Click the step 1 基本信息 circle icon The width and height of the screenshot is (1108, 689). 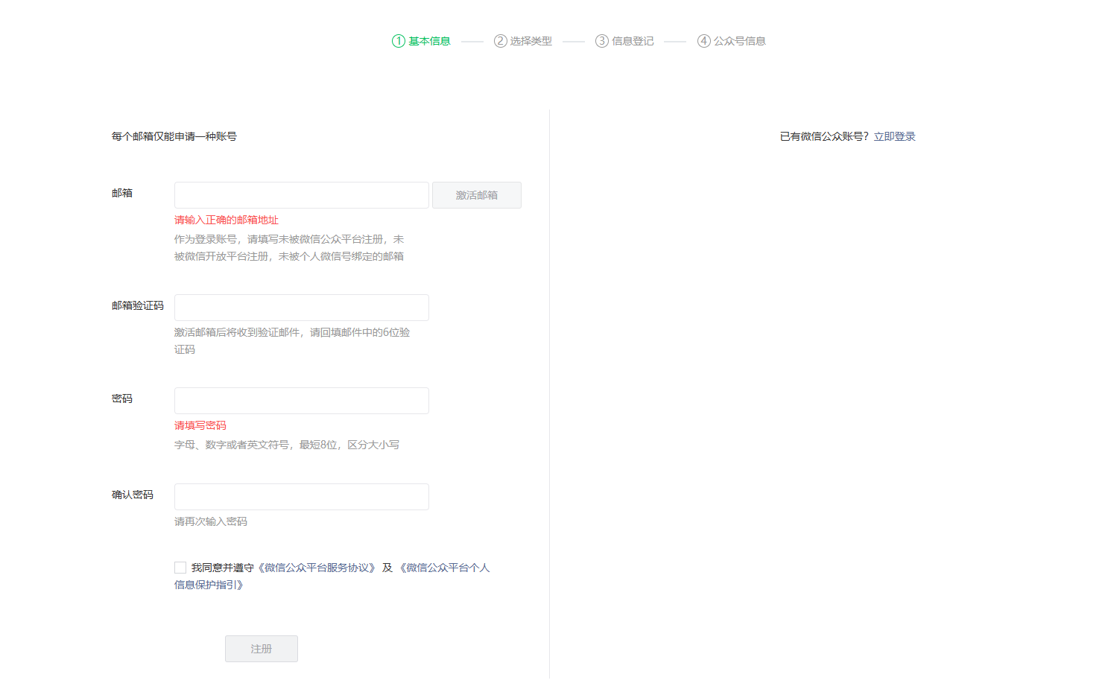coord(397,41)
